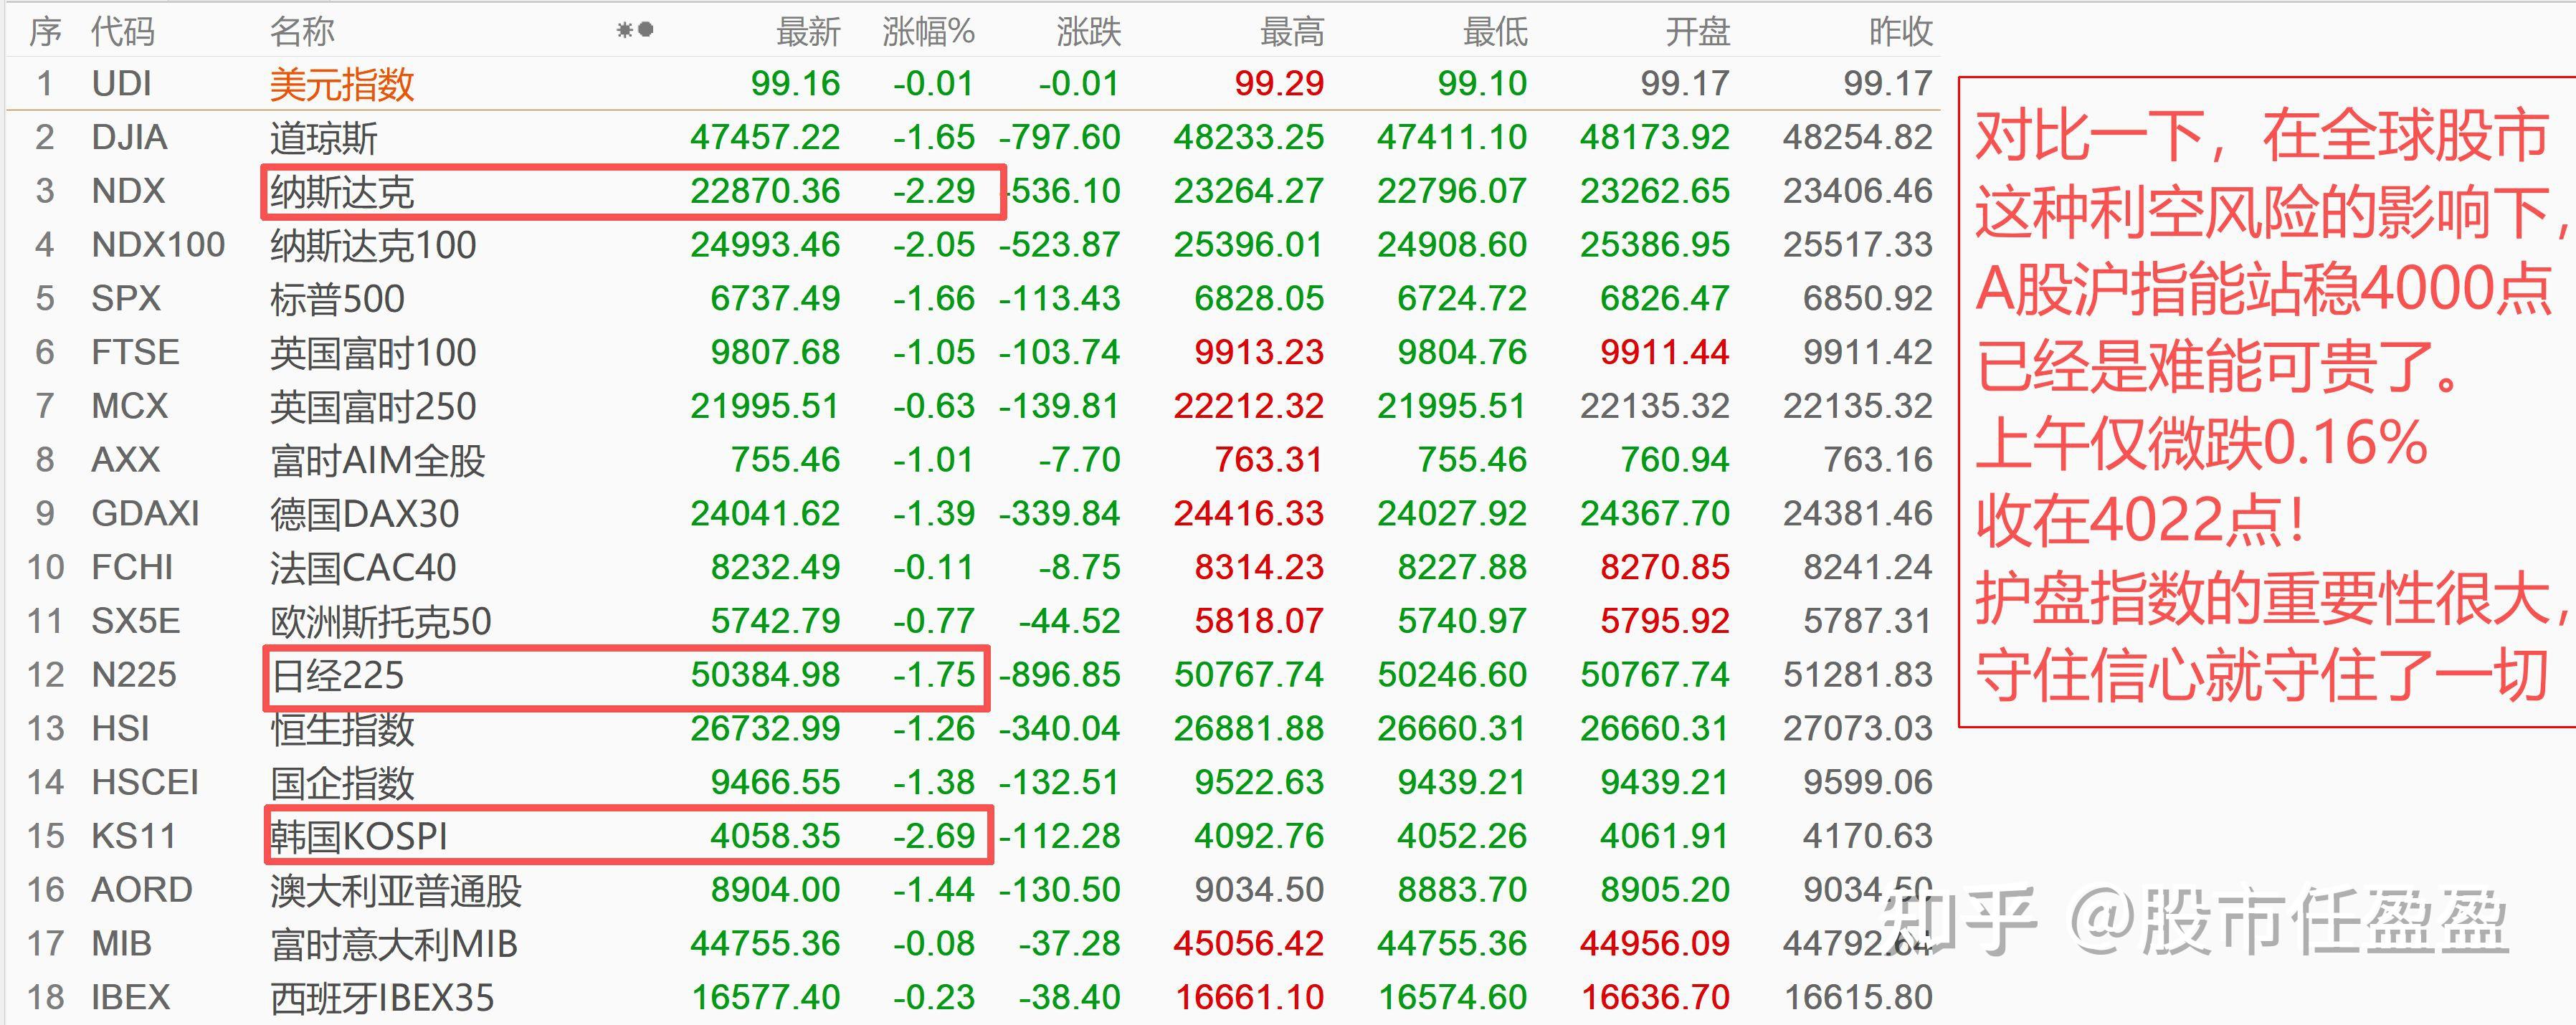Click the KS11 ticker code
Screen dimensions: 2576x1025
point(133,837)
